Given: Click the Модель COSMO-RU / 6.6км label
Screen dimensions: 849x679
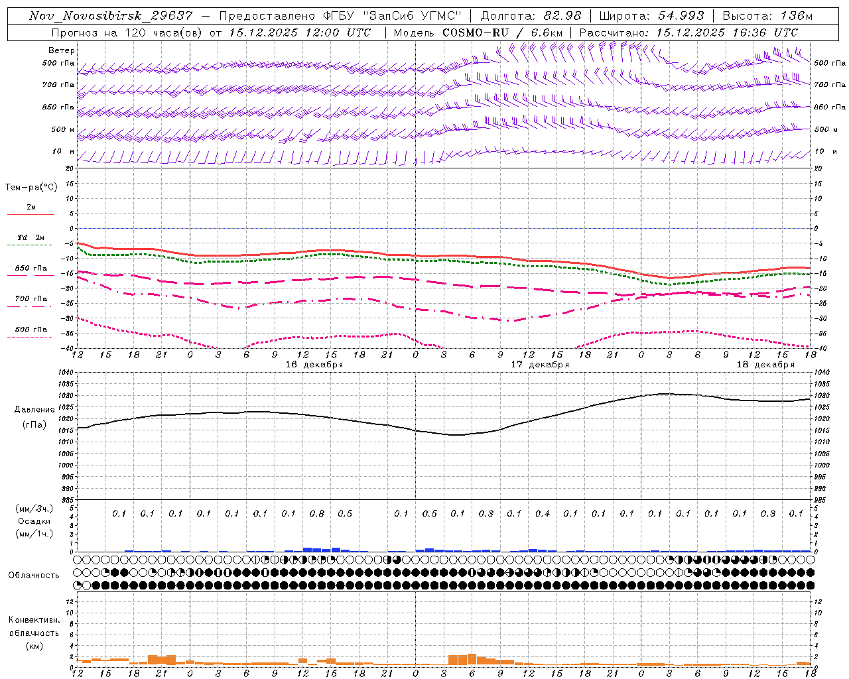Looking at the screenshot, I should [478, 32].
